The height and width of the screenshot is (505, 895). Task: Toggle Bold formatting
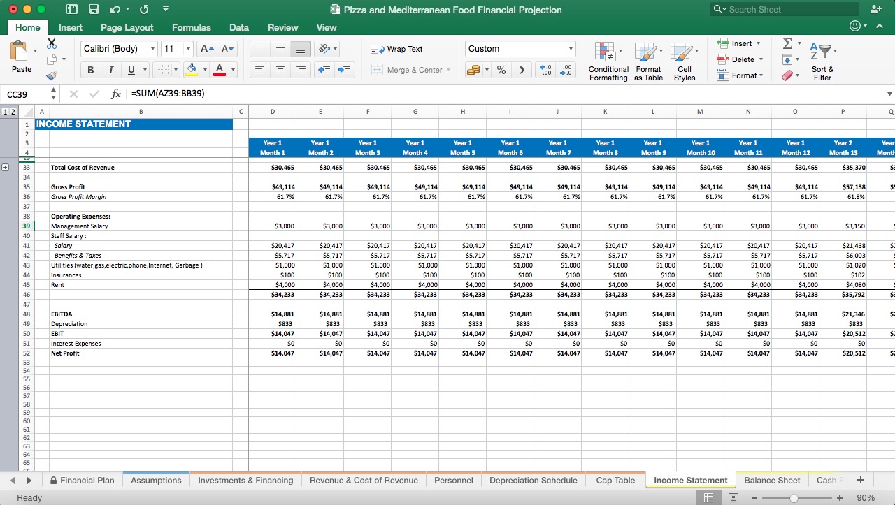coord(90,70)
